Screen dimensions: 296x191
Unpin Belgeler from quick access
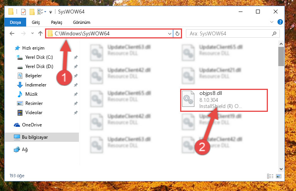point(76,76)
